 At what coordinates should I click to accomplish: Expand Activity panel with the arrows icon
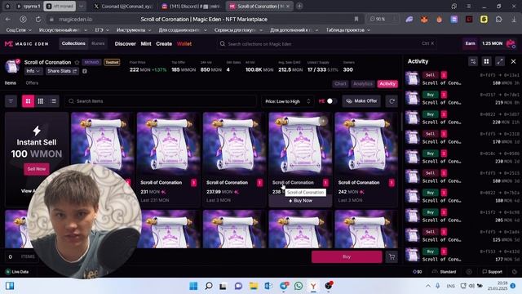(500, 61)
